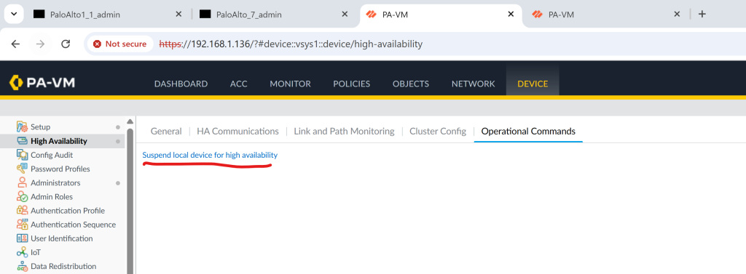Open the tab search dropdown chevron

point(13,14)
